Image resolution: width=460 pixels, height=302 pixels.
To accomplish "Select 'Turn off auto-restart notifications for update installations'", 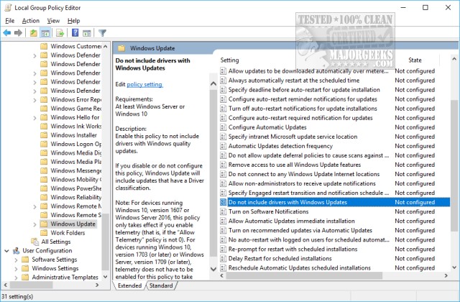I will [303, 109].
